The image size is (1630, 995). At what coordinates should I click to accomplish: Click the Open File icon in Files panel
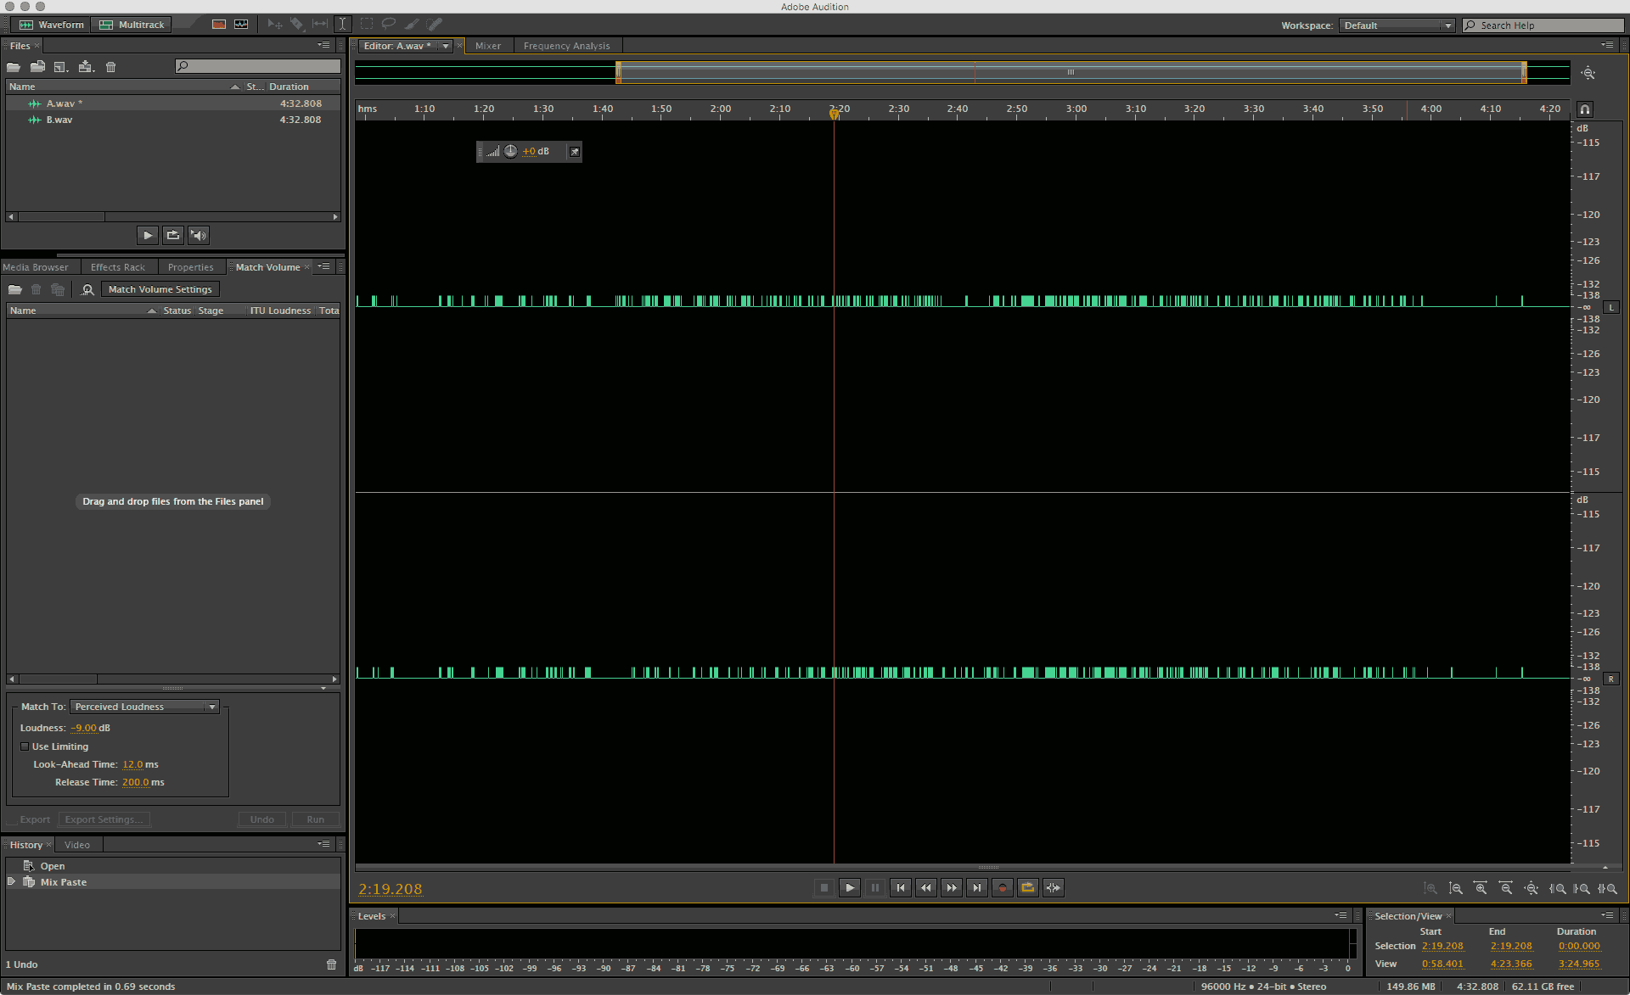point(14,67)
